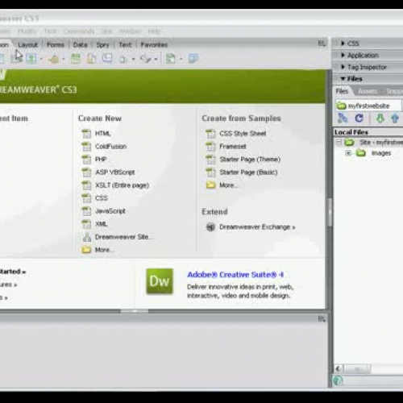The height and width of the screenshot is (403, 403).
Task: Open the Help menu
Action: (154, 31)
